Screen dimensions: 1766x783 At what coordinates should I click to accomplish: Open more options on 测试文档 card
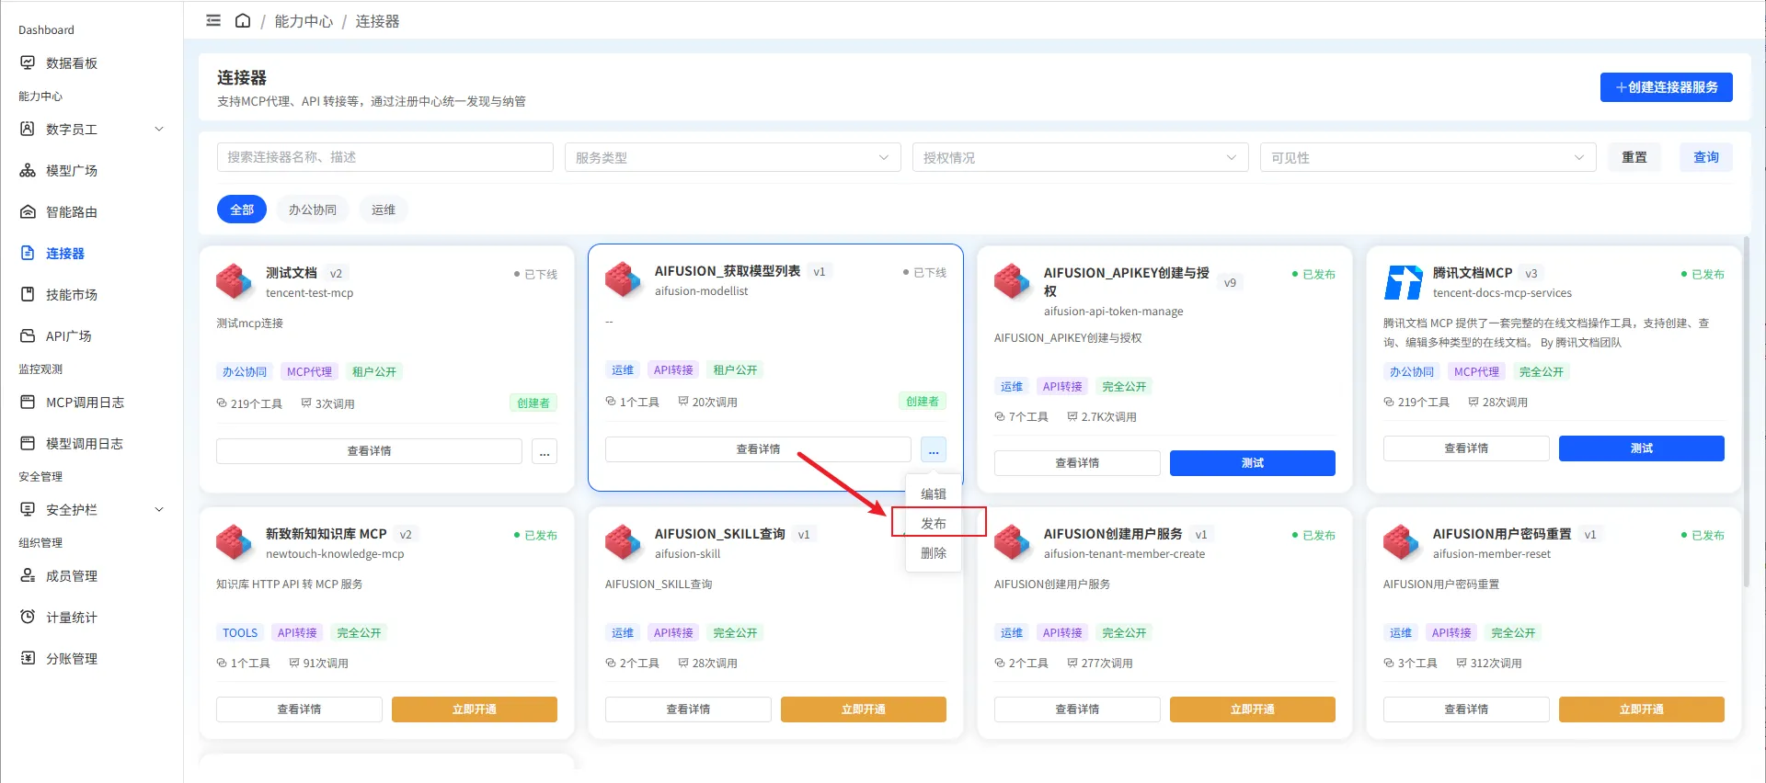[x=545, y=451]
